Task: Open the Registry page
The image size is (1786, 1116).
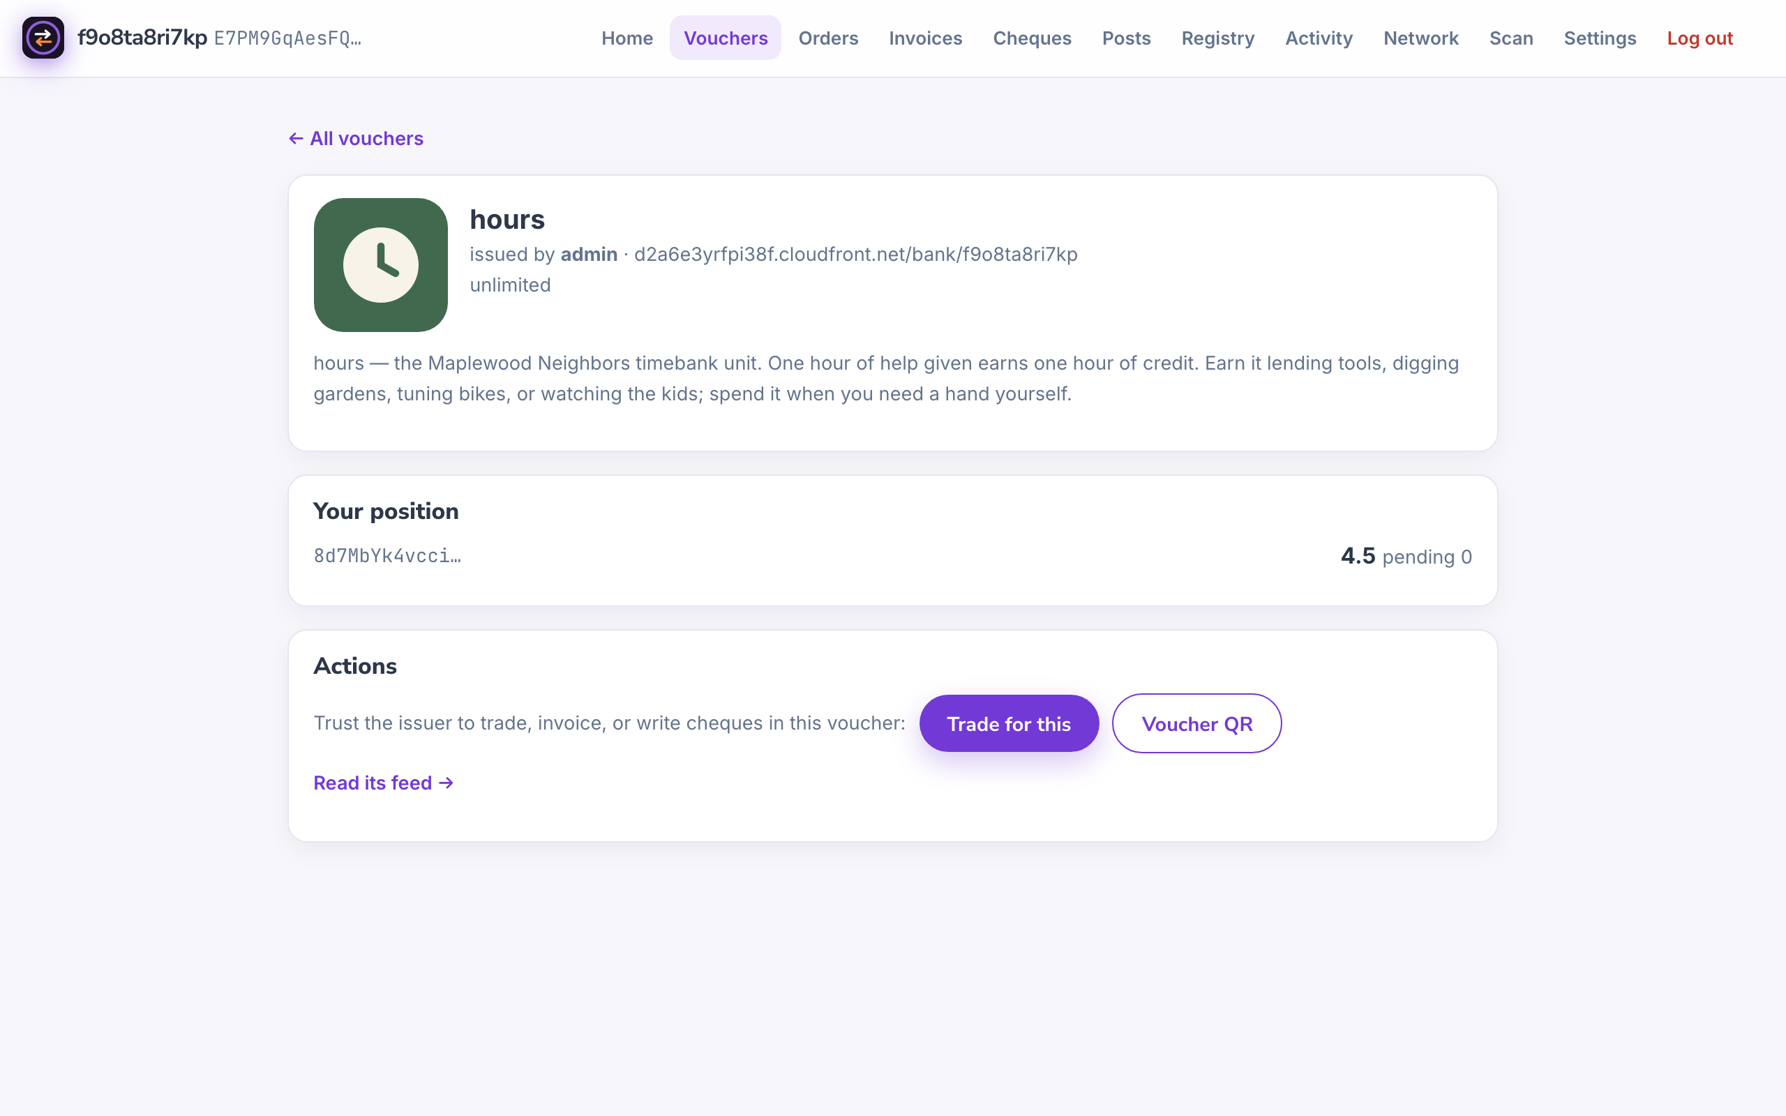Action: 1217,38
